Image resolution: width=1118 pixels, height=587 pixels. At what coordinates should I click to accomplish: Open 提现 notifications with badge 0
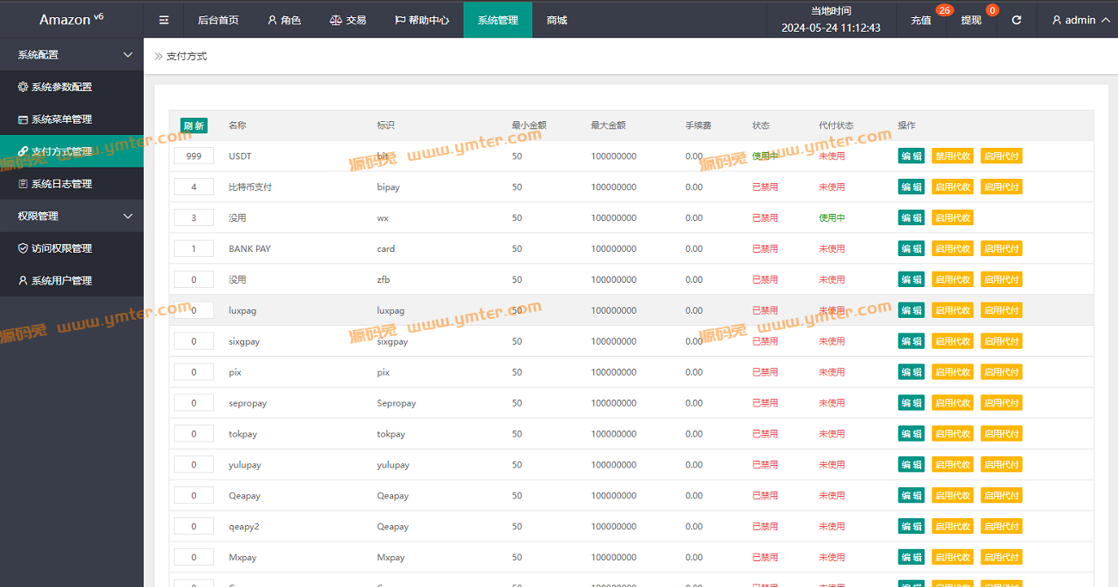point(972,20)
